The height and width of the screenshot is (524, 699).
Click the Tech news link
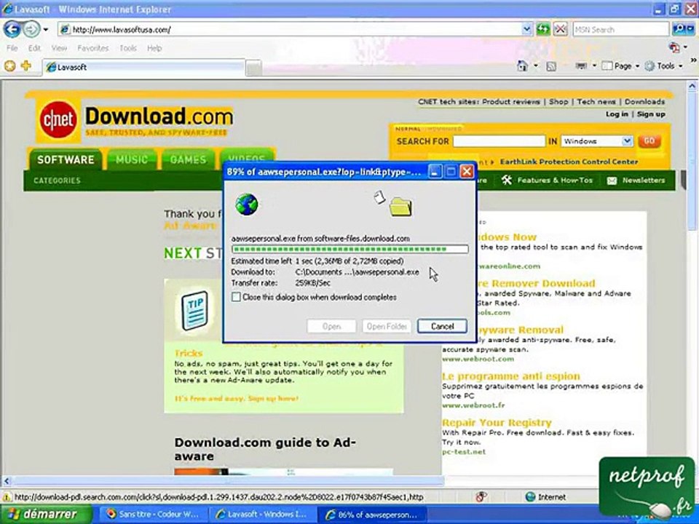(596, 102)
